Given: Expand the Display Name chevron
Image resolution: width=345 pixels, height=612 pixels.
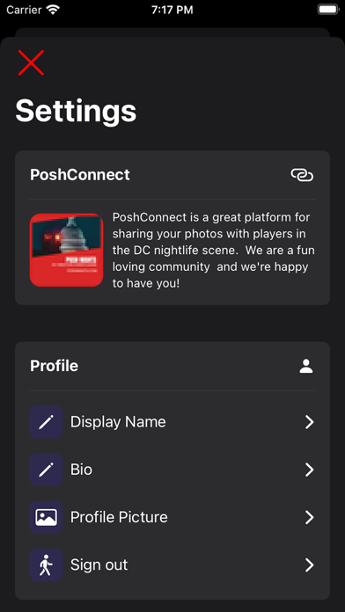Looking at the screenshot, I should pyautogui.click(x=310, y=422).
